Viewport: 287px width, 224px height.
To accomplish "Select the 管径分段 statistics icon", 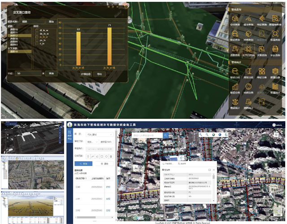I will coord(235,72).
